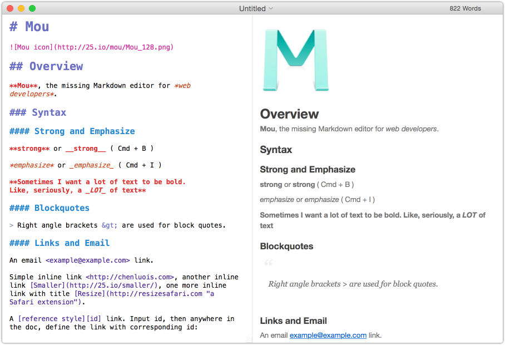The width and height of the screenshot is (505, 345).
Task: Click '#### Links and Email' in editor
Action: click(x=60, y=243)
